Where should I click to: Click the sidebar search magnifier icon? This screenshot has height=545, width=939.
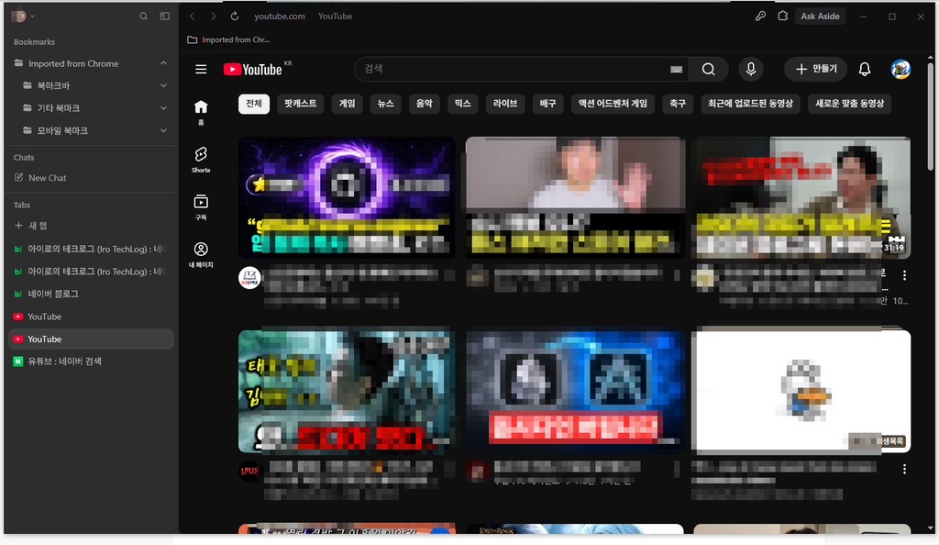pos(144,17)
